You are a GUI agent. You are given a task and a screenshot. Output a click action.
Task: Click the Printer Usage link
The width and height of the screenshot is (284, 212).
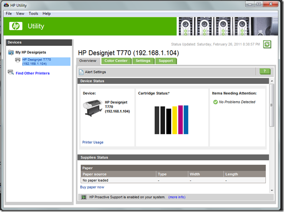tap(93, 142)
